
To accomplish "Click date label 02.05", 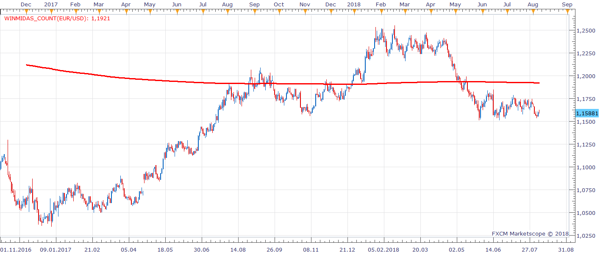I will click(457, 250).
